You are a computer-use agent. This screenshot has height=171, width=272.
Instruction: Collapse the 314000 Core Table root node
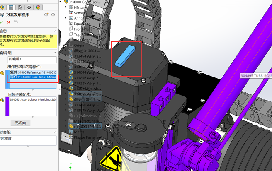pos(60,1)
